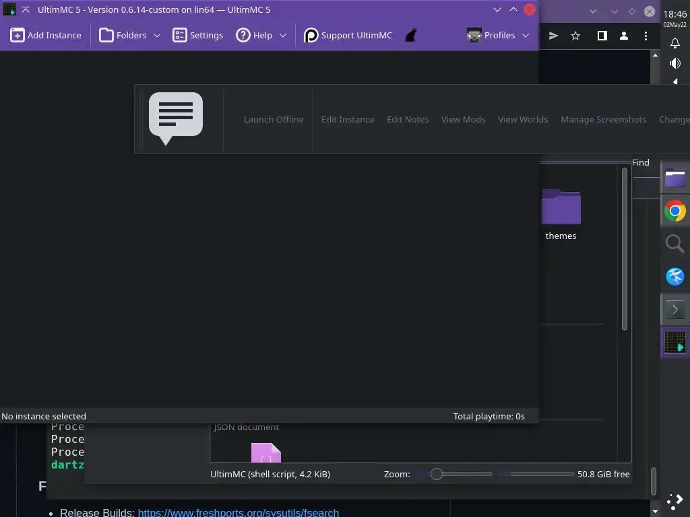This screenshot has height=517, width=690.
Task: Open the browser three-dot menu
Action: pos(646,36)
